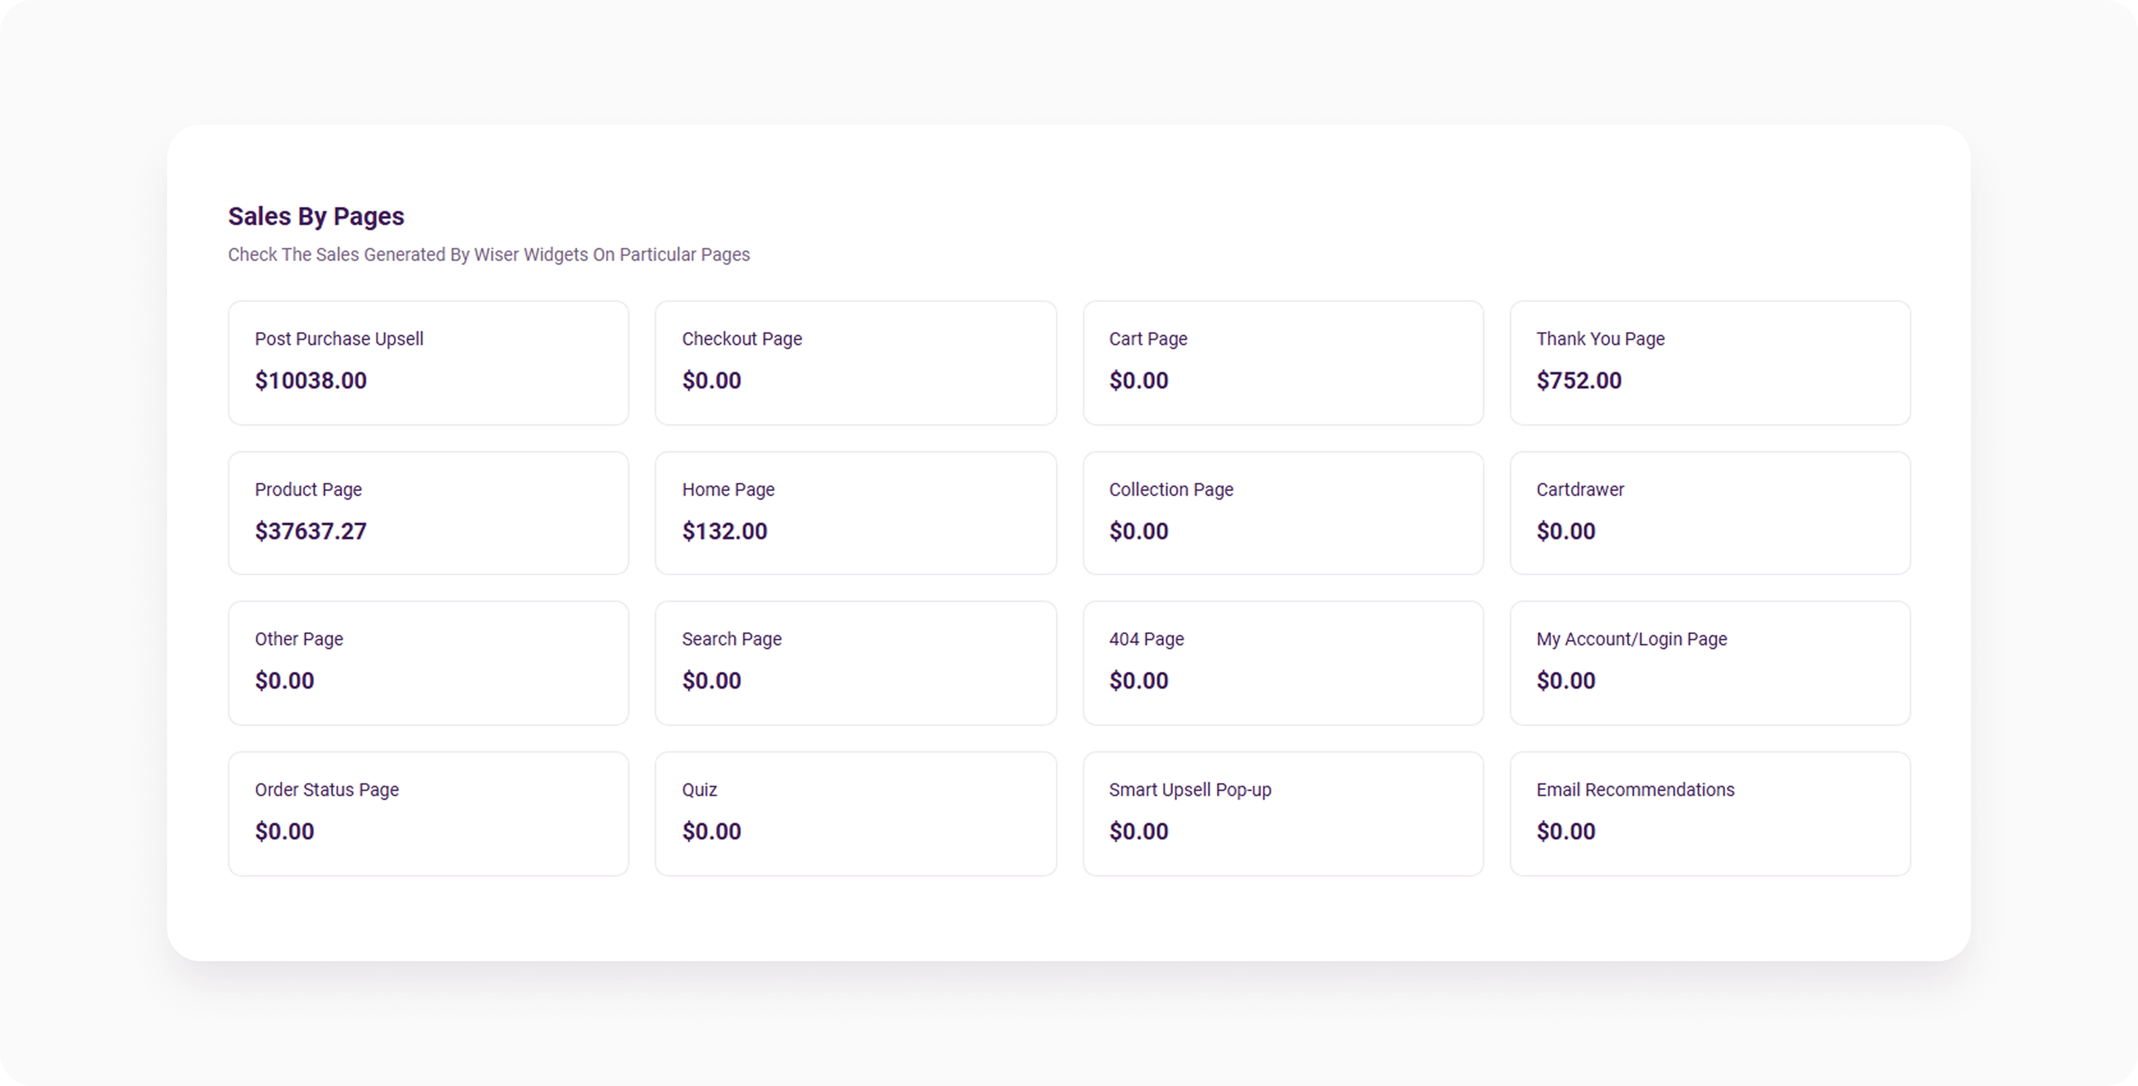Click the Home Page card
The width and height of the screenshot is (2138, 1086).
pos(856,513)
